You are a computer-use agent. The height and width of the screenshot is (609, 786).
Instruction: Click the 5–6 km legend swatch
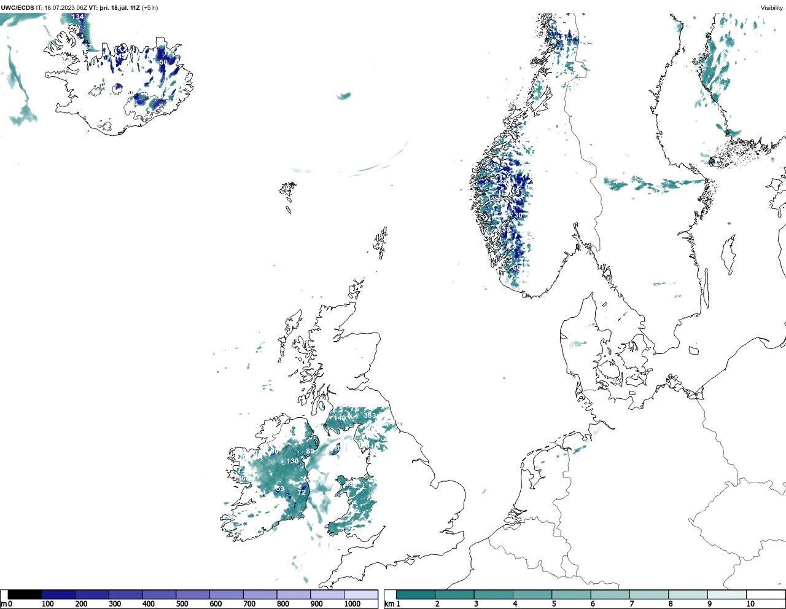pyautogui.click(x=571, y=594)
